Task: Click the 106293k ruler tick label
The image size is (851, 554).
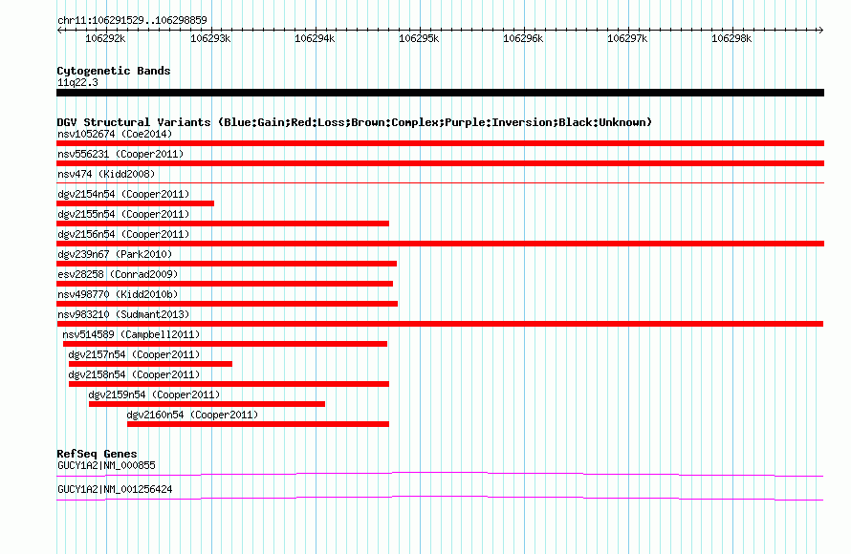Action: pyautogui.click(x=210, y=38)
